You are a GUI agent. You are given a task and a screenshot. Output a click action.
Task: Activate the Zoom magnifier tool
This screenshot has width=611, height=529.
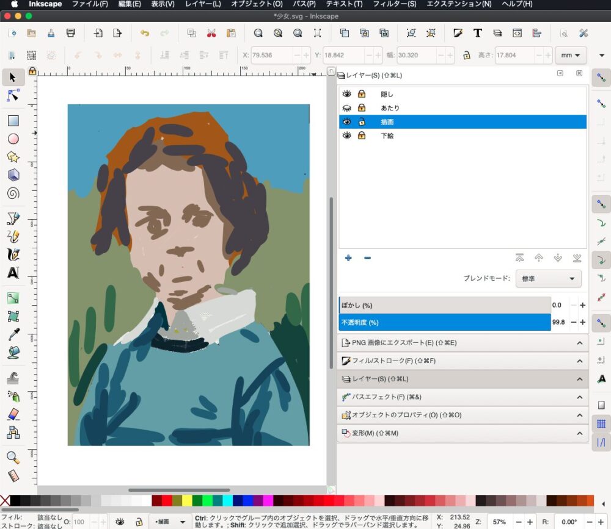coord(13,457)
